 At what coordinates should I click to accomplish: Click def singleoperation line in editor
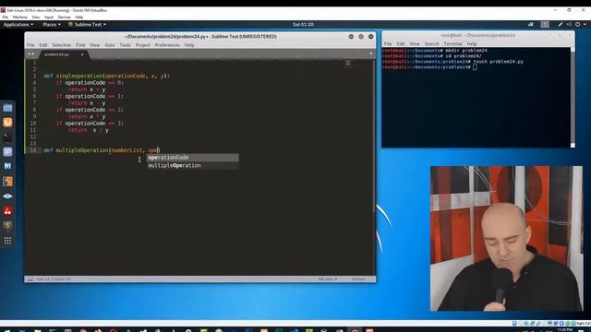106,76
